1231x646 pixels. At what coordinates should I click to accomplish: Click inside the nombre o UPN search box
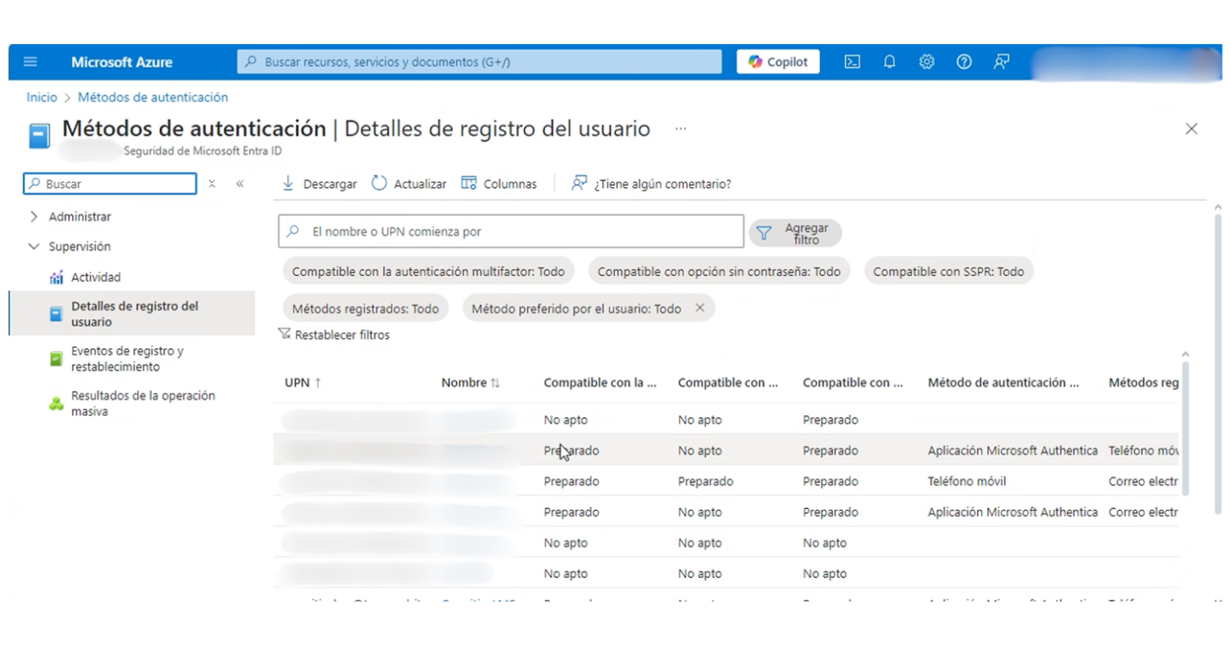coord(511,231)
